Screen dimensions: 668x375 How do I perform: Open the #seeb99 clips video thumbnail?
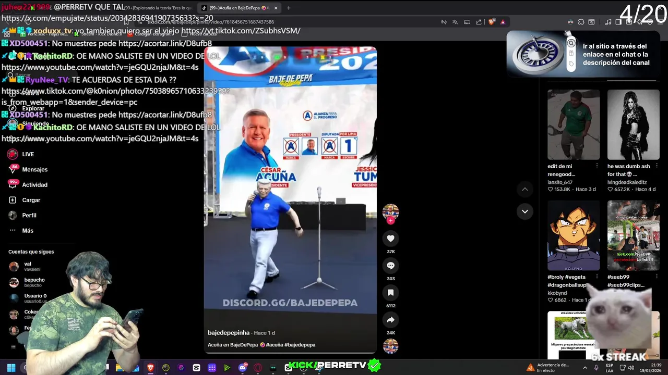tap(633, 235)
